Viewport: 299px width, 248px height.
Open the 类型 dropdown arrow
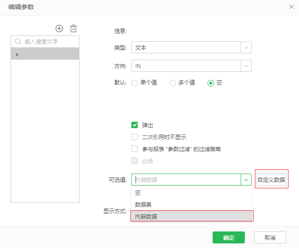(246, 47)
